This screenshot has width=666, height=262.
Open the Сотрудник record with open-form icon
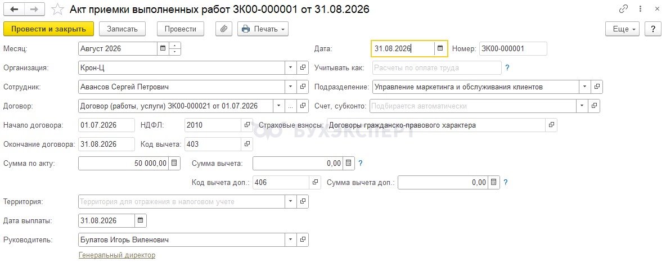(x=303, y=87)
